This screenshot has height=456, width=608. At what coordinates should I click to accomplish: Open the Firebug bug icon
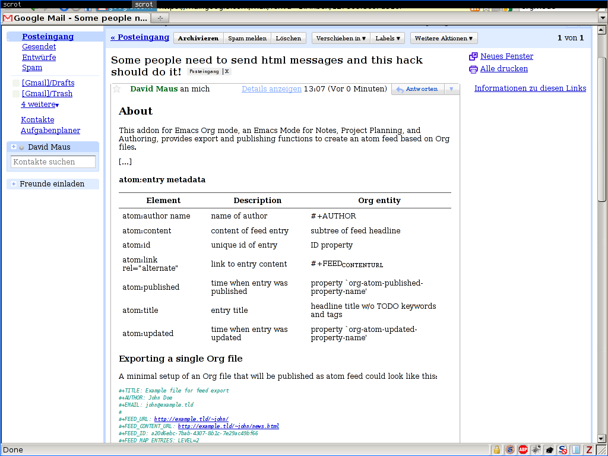coord(536,450)
